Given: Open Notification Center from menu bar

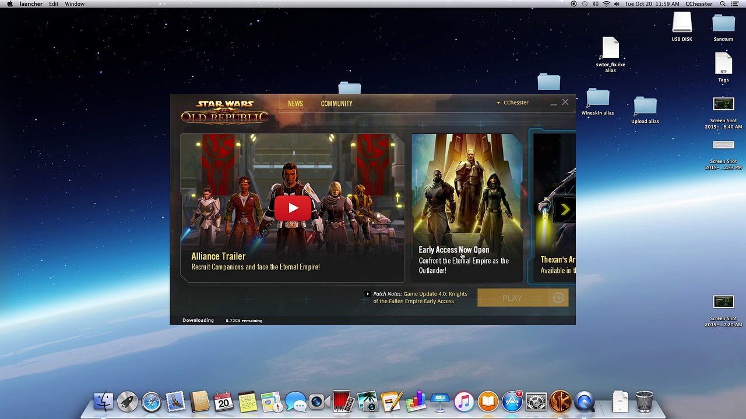Looking at the screenshot, I should click(736, 4).
